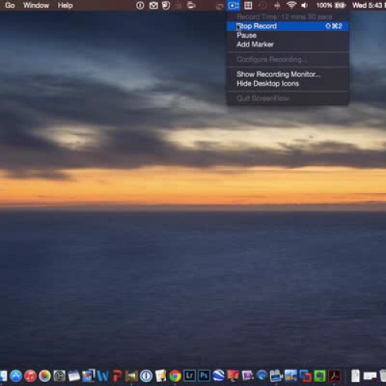Open Microsoft Word in the dock
The image size is (386, 386).
(103, 376)
